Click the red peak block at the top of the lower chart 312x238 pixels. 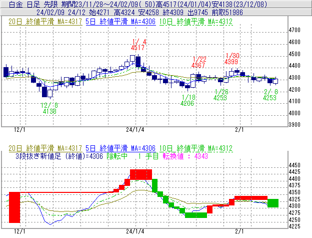pos(141,174)
